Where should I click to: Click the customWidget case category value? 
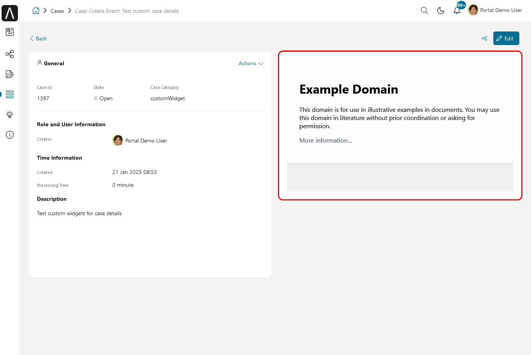click(x=168, y=98)
